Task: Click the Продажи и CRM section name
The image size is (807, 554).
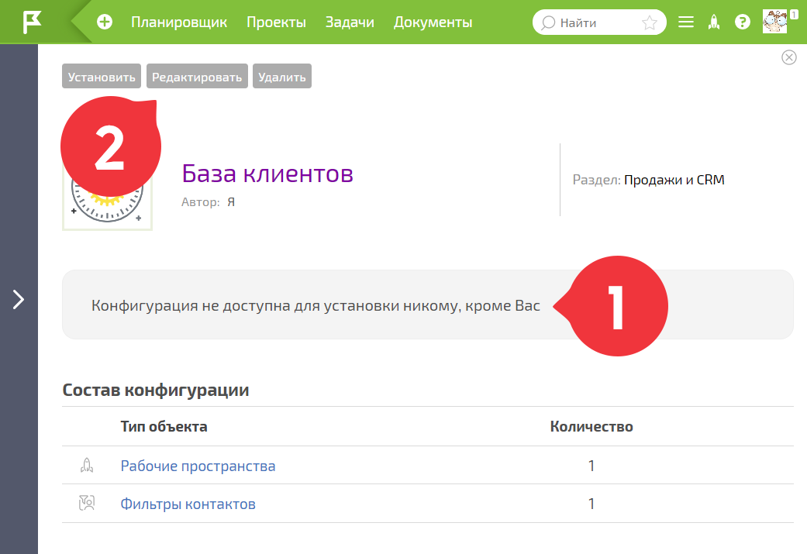Action: click(x=674, y=180)
